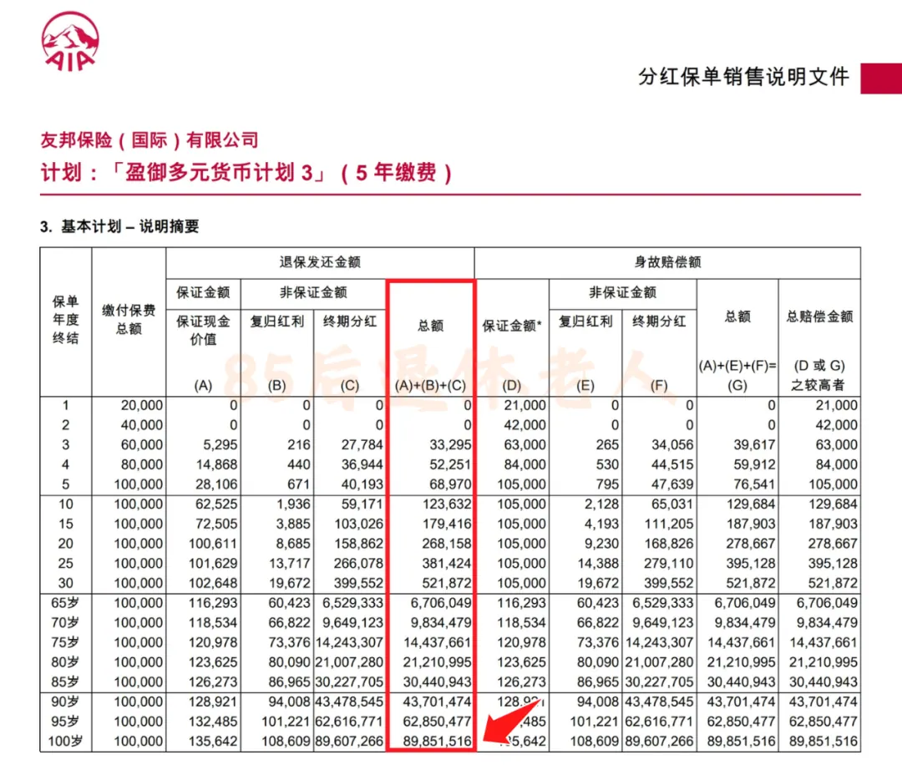This screenshot has height=765, width=902.
Task: Click surrender total 123,632
Action: coord(447,504)
